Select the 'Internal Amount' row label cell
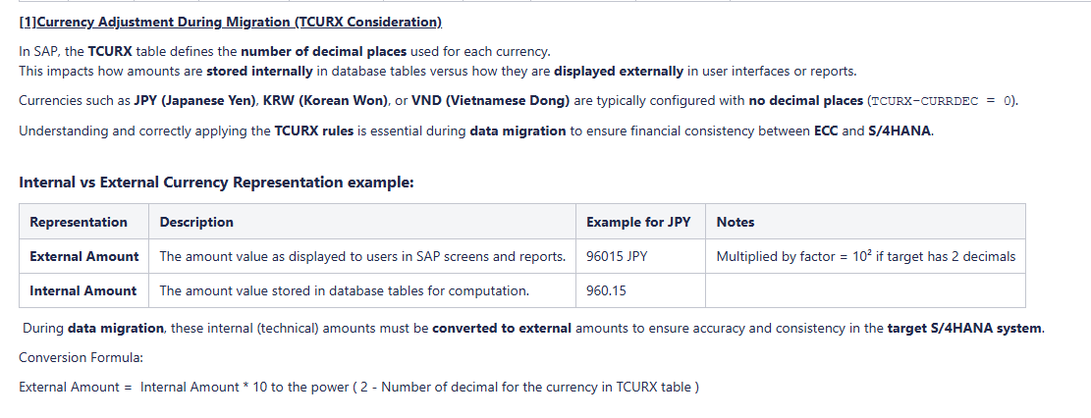The width and height of the screenshot is (1091, 418). pyautogui.click(x=83, y=290)
